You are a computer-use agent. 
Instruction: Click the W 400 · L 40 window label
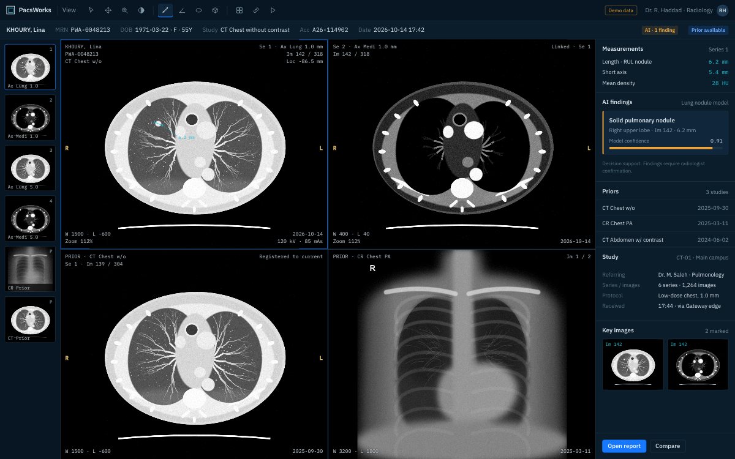coord(352,234)
